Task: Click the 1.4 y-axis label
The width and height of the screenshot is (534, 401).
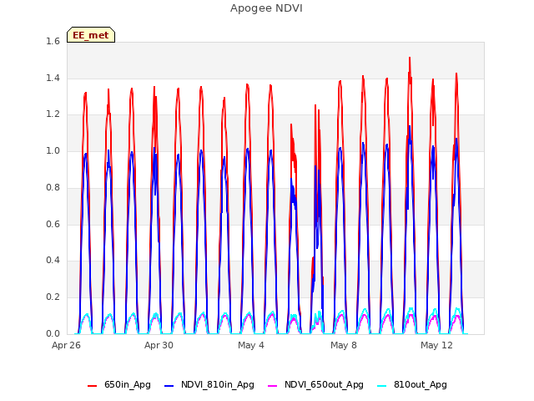Action: 53,78
